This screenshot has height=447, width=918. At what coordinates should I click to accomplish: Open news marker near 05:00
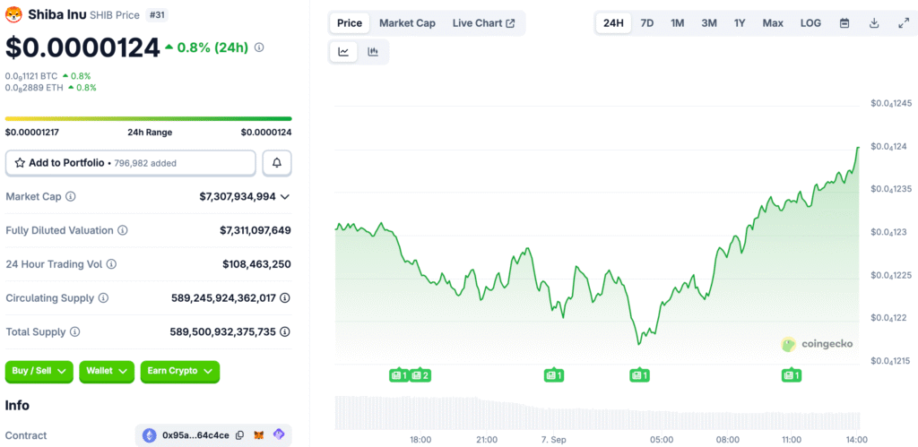(x=639, y=375)
